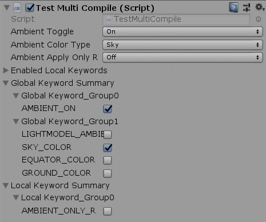Collapse the Global Keyword Summary foldout
This screenshot has width=266, height=222.
[6, 83]
